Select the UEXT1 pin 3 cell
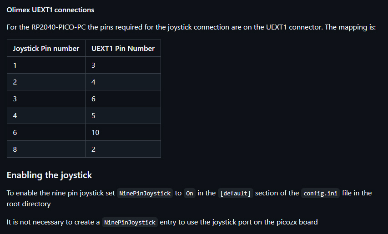Screen dimensions: 388x234 coord(123,65)
